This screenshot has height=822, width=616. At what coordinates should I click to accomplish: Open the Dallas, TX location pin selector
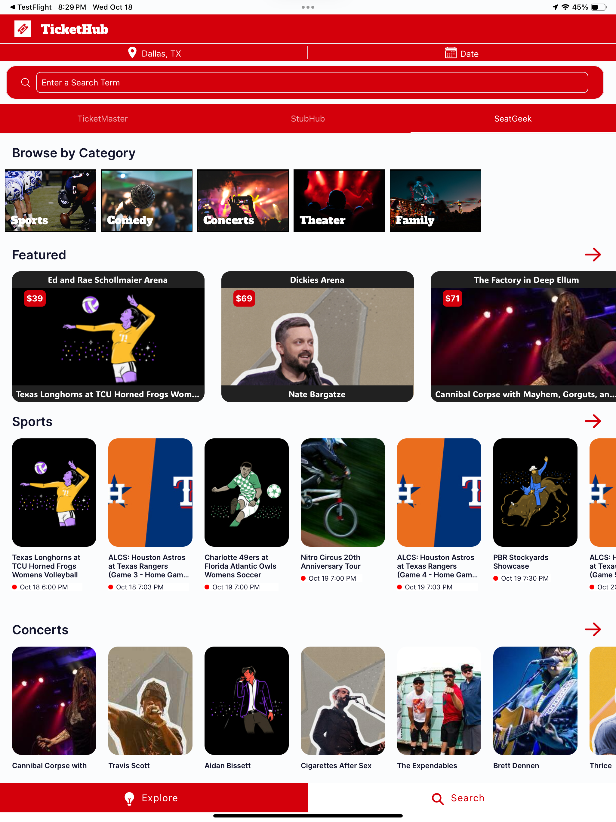pyautogui.click(x=154, y=53)
